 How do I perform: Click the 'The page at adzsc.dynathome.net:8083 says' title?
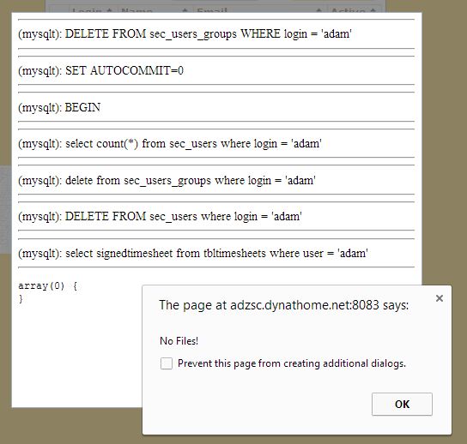[283, 305]
